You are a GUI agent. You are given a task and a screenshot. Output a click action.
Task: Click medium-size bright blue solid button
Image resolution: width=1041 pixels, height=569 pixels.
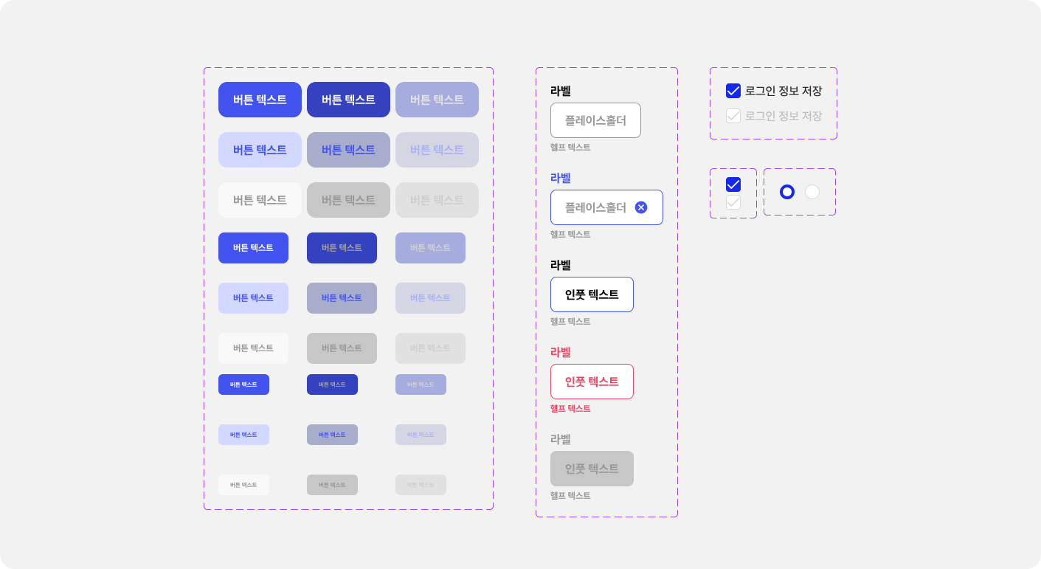click(x=253, y=248)
